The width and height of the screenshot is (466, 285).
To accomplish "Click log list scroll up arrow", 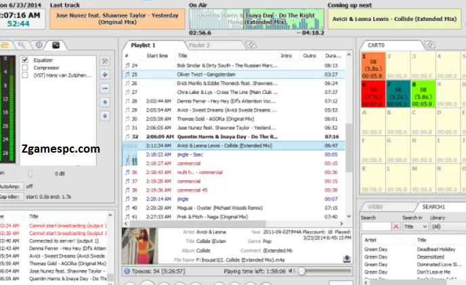I will point(110,215).
